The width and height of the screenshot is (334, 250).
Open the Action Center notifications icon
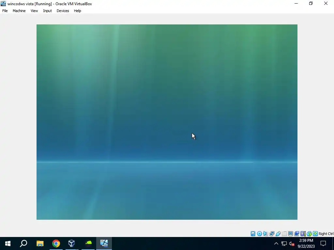pos(323,243)
